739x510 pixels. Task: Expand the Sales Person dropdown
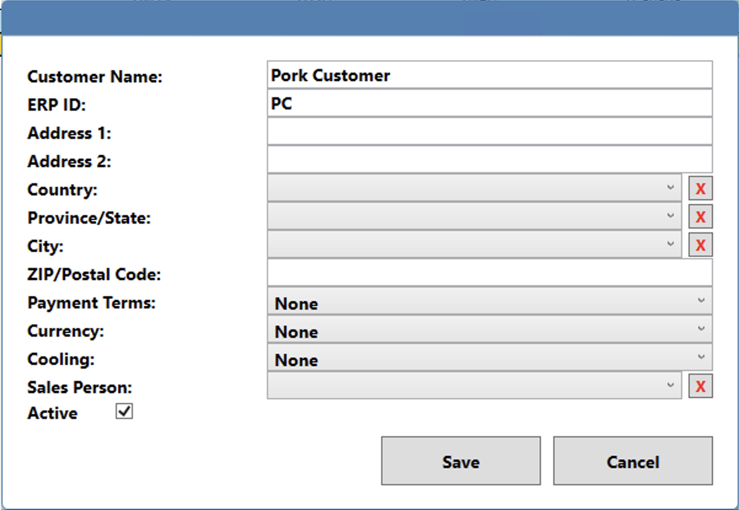coord(474,386)
